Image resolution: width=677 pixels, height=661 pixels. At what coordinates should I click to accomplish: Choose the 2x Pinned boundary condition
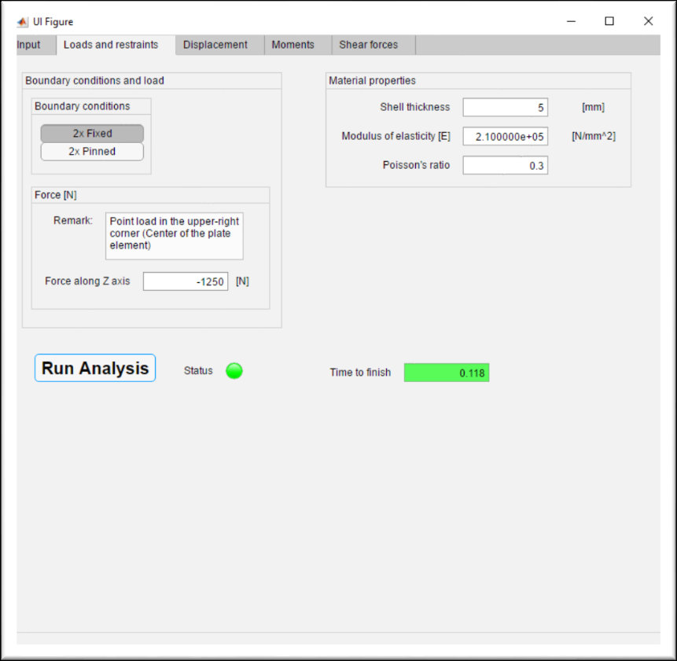(x=91, y=151)
